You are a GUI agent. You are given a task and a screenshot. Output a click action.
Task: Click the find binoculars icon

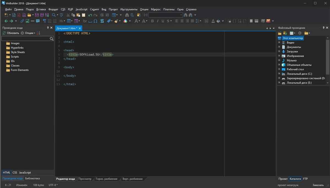coord(127,15)
